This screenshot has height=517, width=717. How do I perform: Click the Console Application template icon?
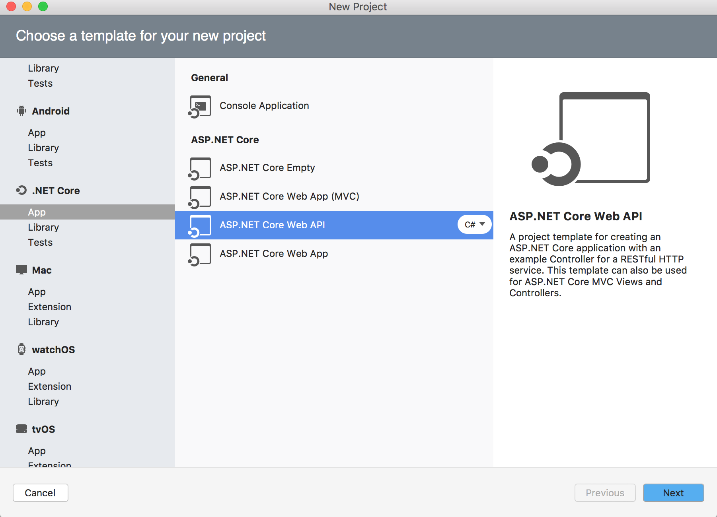coord(200,107)
